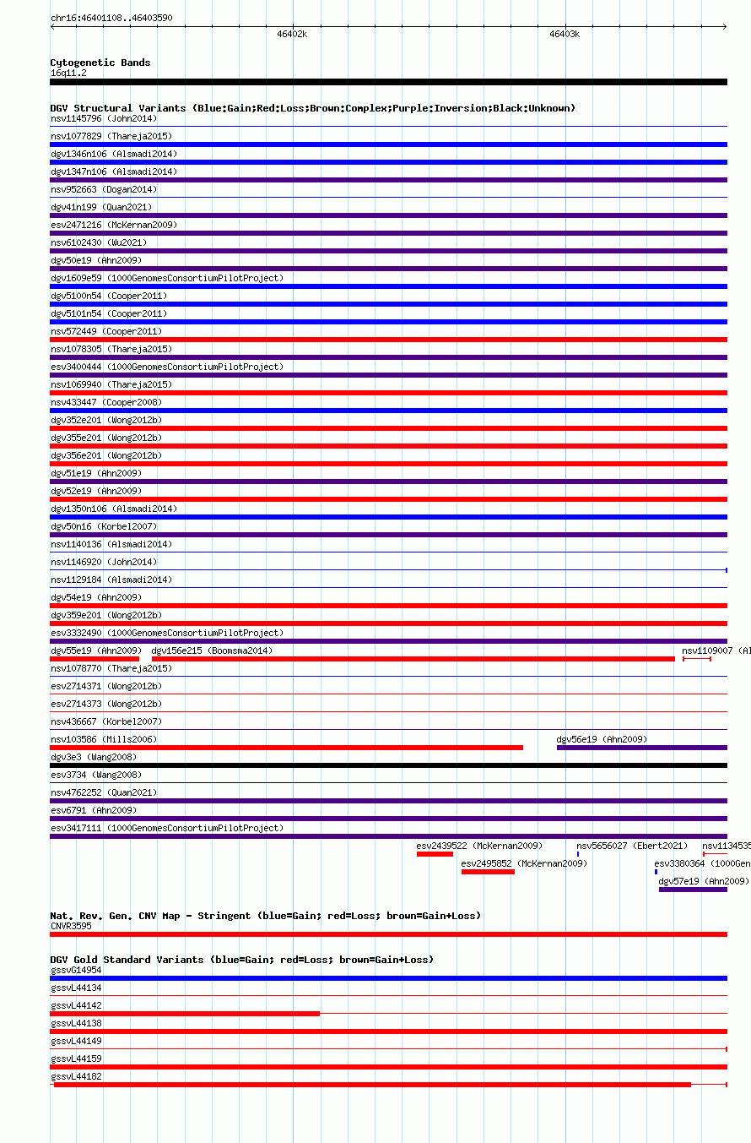Click dgv1350n106 (Alsmadi2014) label
This screenshot has width=751, height=1143.
point(114,509)
